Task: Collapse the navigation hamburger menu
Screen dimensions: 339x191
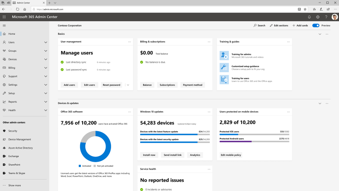Action: (4, 25)
